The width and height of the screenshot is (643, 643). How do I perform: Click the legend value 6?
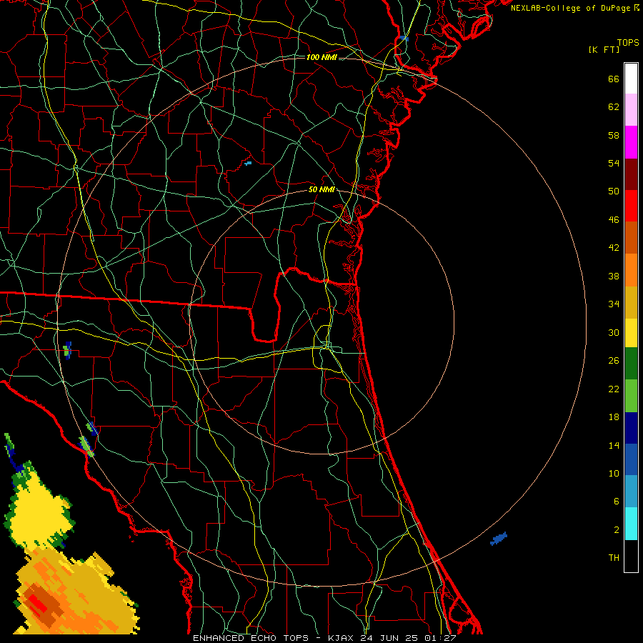click(616, 502)
